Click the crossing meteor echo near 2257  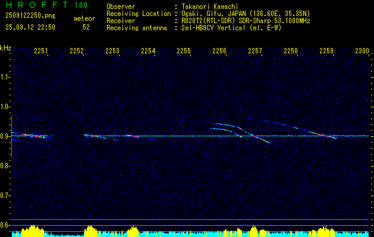click(x=253, y=136)
